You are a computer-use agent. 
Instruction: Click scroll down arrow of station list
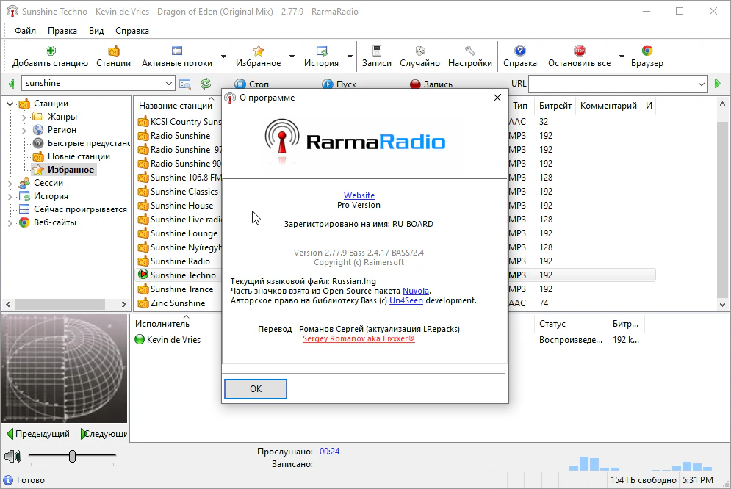click(x=722, y=305)
